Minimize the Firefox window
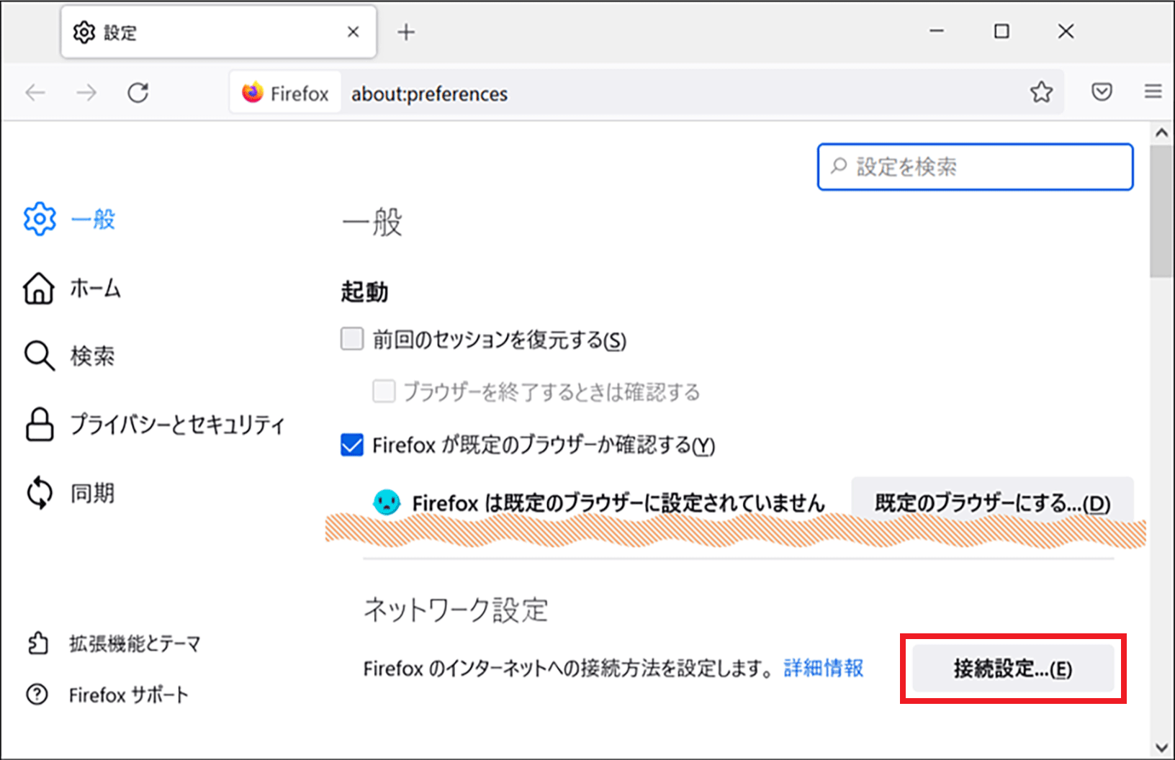Image resolution: width=1175 pixels, height=760 pixels. [936, 31]
